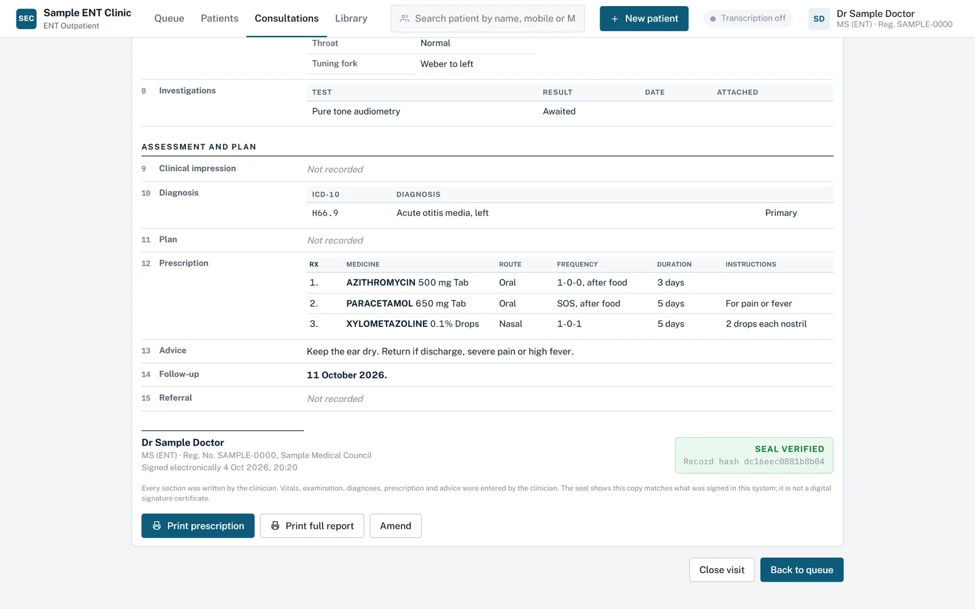Select the Consultations tab
The width and height of the screenshot is (975, 609).
[286, 18]
